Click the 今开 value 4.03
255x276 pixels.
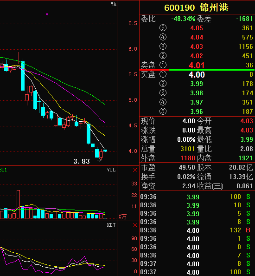[247, 121]
